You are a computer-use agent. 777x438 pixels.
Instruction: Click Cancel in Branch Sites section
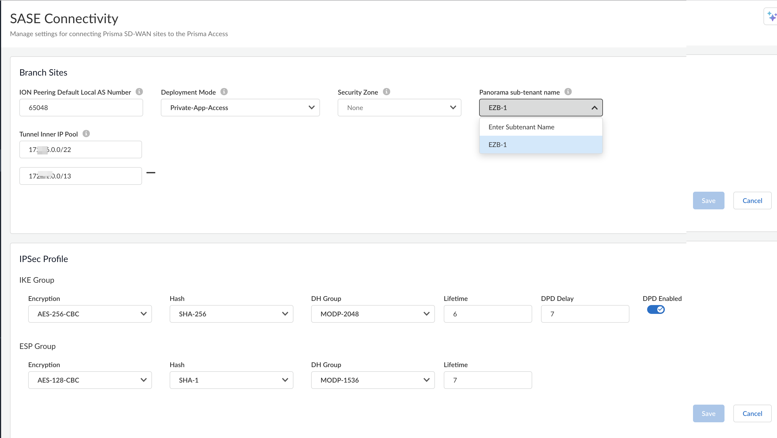click(752, 201)
